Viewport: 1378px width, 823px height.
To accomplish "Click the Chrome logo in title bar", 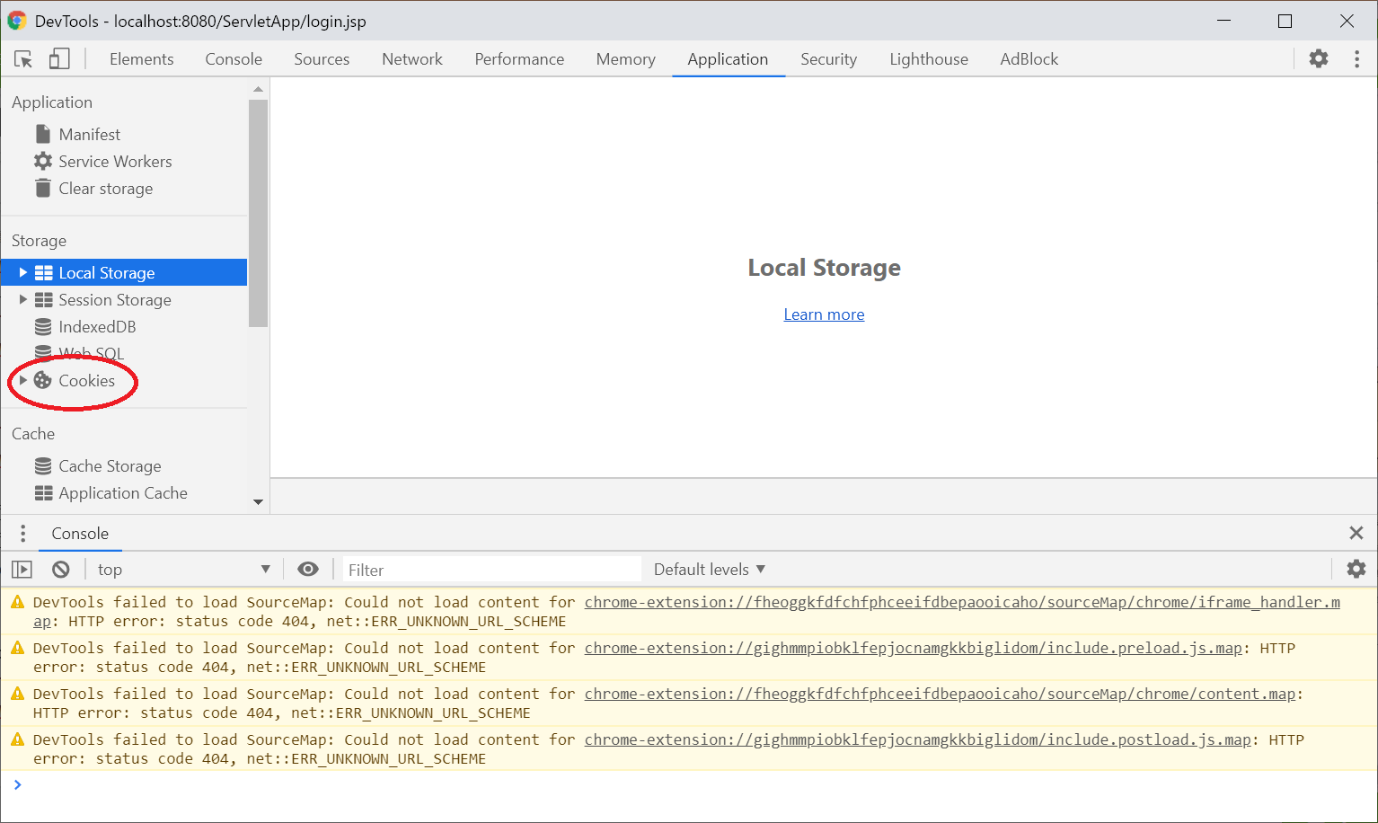I will click(x=16, y=21).
